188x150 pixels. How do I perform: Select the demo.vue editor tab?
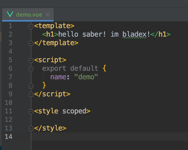pyautogui.click(x=28, y=15)
